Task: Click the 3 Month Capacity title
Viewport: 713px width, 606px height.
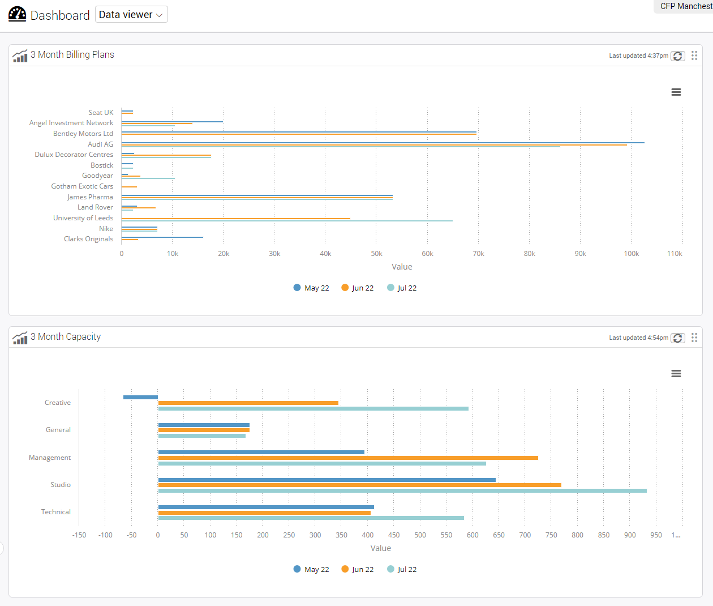Action: (x=66, y=336)
